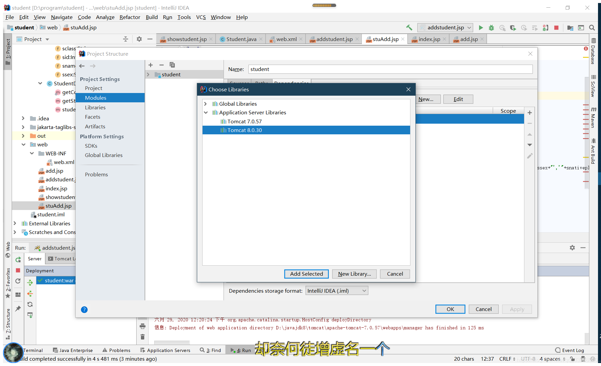Open the Application Servers tool window
This screenshot has width=601, height=366.
coord(165,350)
